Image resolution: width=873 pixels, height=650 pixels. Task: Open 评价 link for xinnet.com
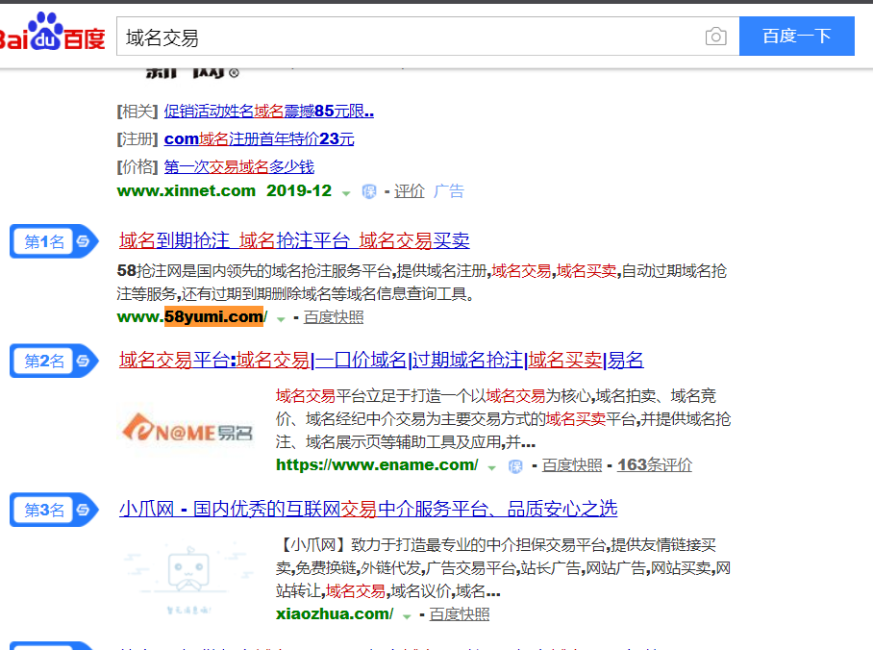pos(410,191)
